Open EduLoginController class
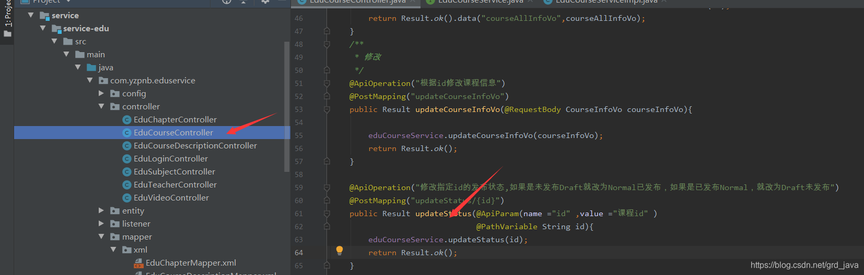864x275 pixels. coord(171,159)
